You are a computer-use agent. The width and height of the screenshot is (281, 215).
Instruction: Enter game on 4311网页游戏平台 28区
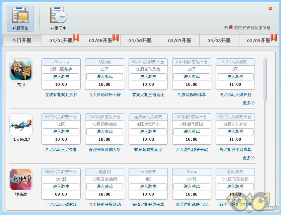[192, 77]
